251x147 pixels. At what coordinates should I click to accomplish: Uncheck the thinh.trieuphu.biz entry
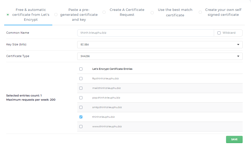tap(81, 117)
